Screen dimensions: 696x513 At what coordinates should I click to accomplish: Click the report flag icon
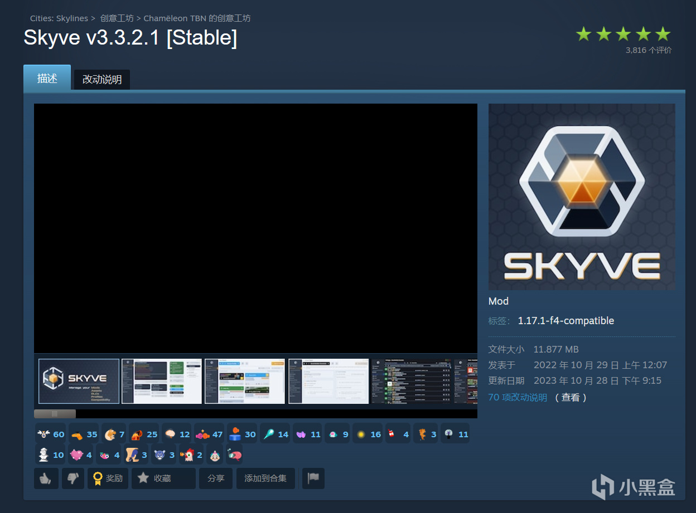(x=313, y=478)
